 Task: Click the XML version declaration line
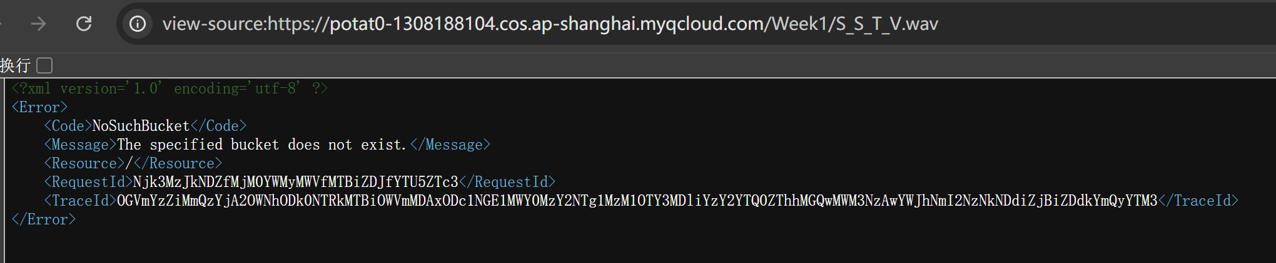(169, 88)
